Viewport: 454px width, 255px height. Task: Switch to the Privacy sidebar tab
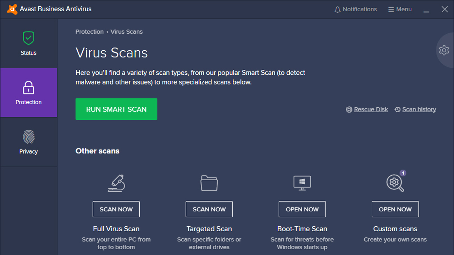(x=28, y=142)
